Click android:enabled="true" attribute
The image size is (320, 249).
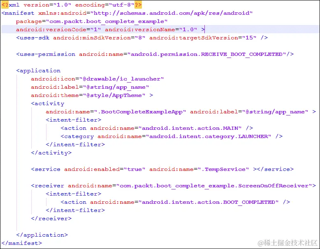click(105, 169)
